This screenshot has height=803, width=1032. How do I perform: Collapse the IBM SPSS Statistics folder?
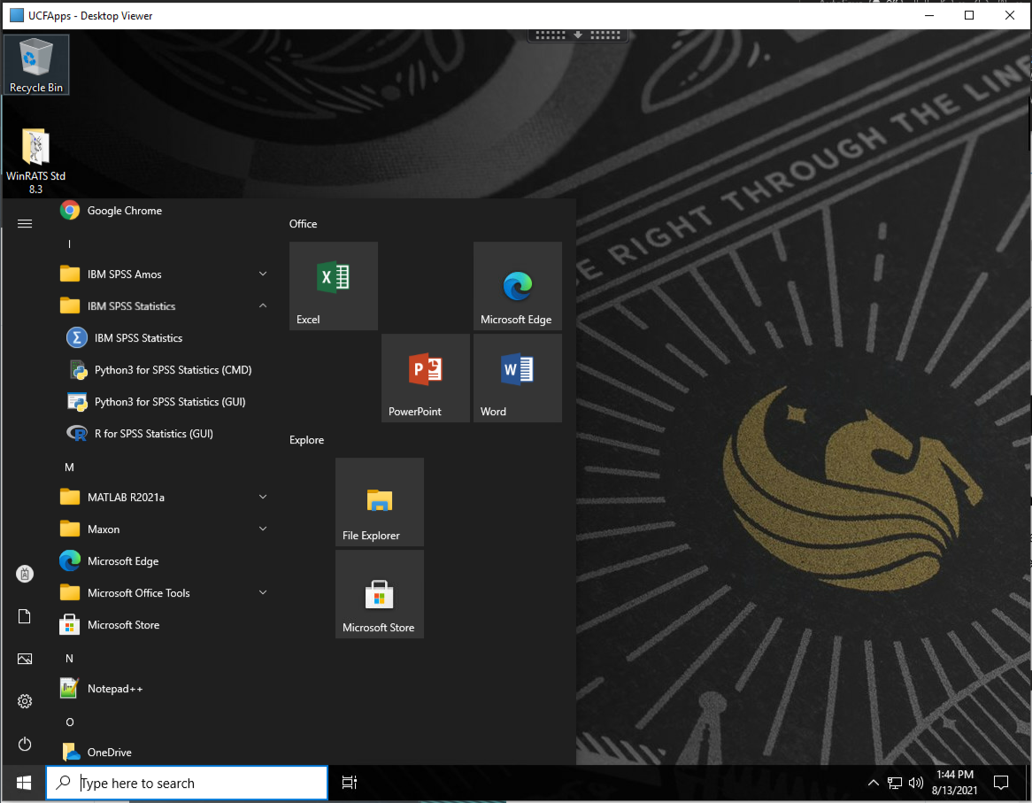click(x=163, y=306)
